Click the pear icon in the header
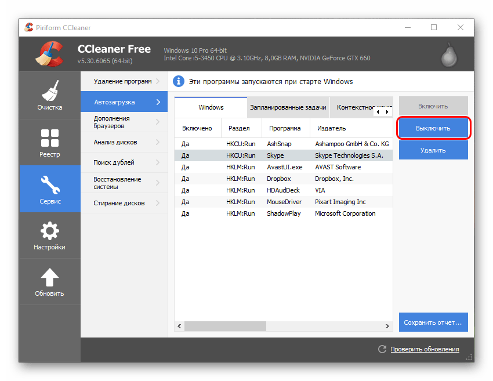 pyautogui.click(x=449, y=55)
